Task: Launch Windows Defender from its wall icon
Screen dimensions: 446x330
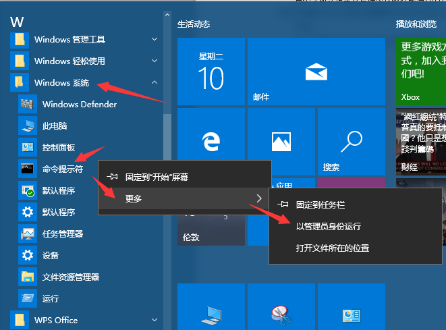Action: [28, 104]
